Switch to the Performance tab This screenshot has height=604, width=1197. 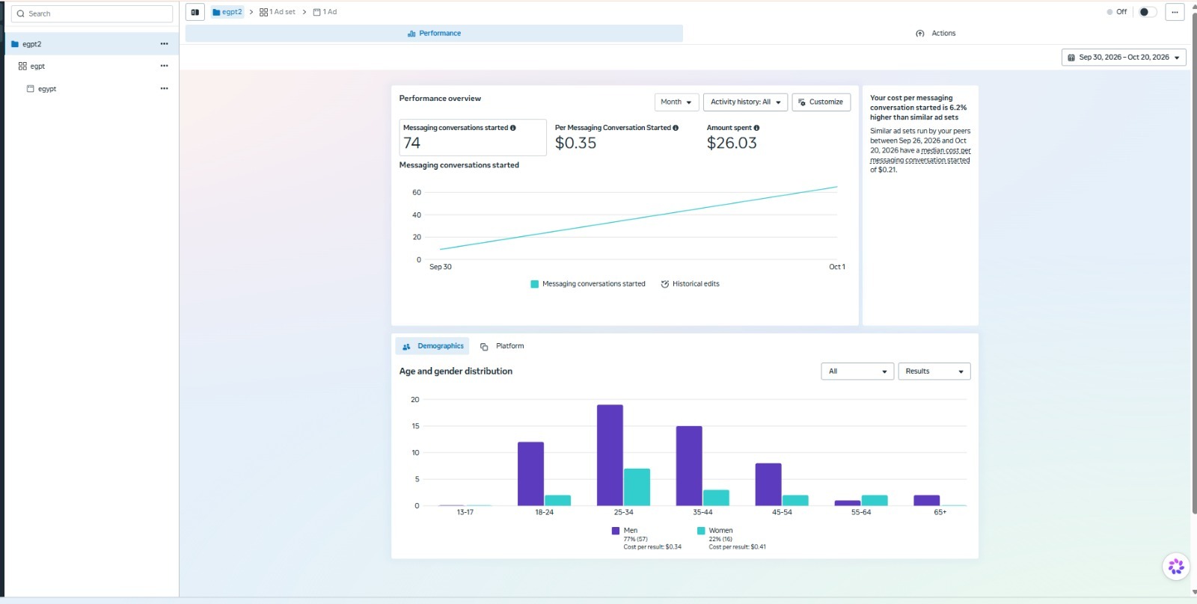[434, 34]
